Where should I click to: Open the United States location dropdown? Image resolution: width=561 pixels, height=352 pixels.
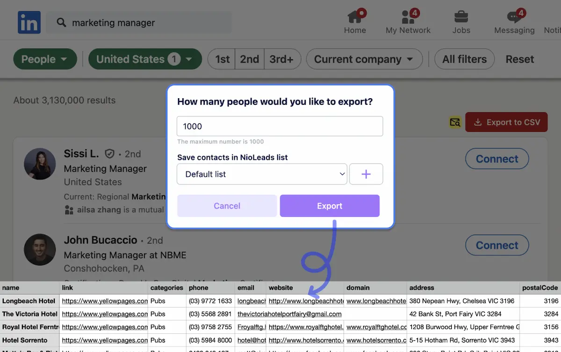coord(145,59)
